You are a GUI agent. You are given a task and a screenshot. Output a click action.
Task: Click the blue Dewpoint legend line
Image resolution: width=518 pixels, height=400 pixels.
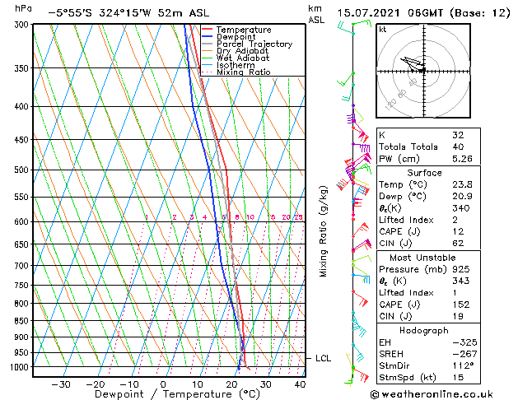tap(207, 37)
